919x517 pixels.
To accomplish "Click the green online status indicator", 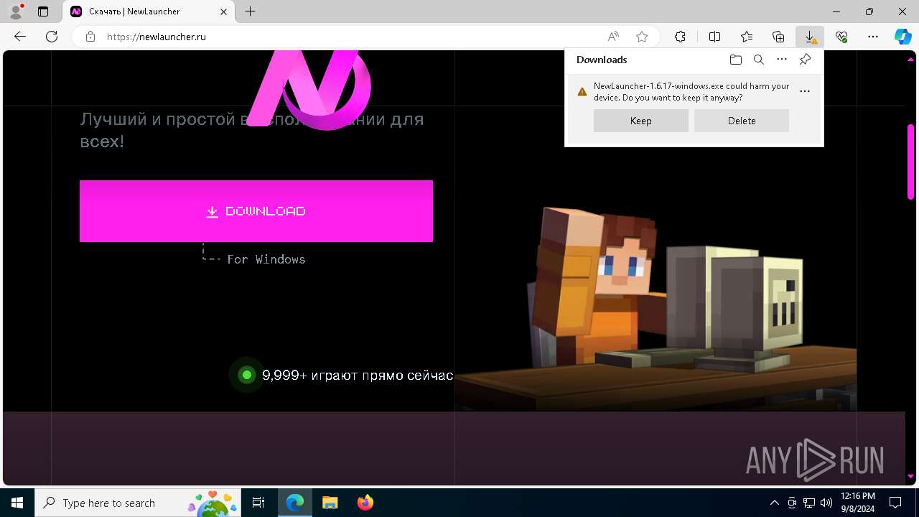I will [247, 375].
